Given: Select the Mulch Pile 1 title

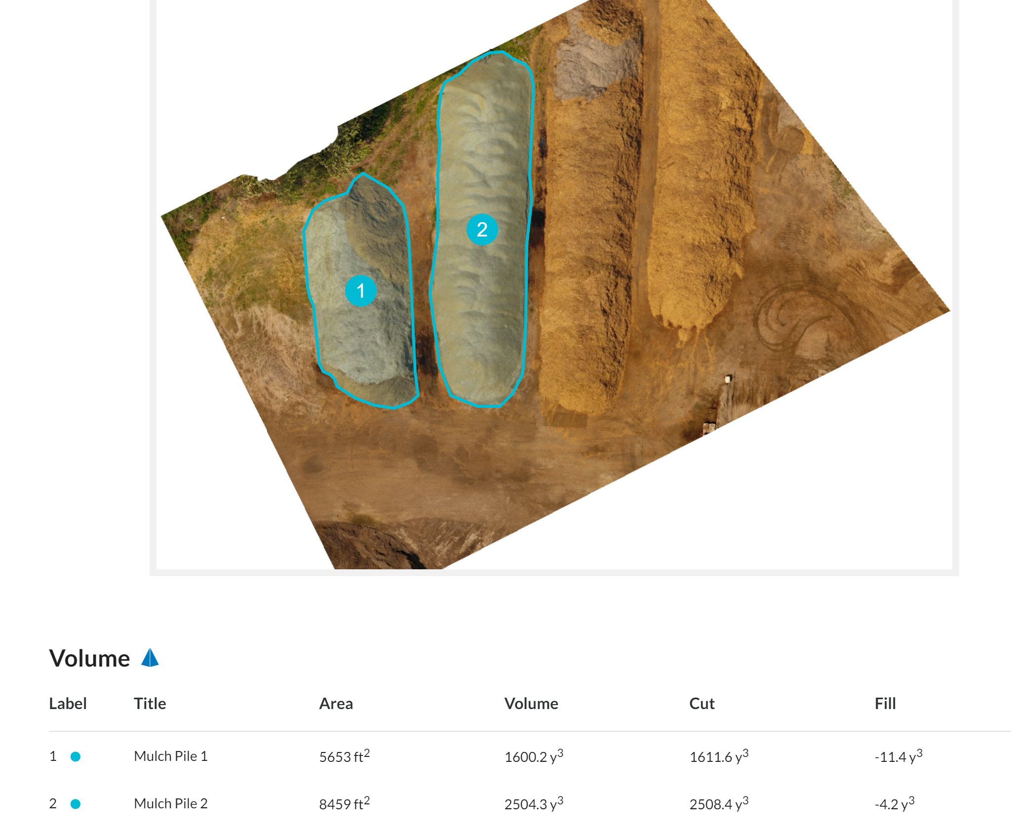Looking at the screenshot, I should [x=170, y=756].
